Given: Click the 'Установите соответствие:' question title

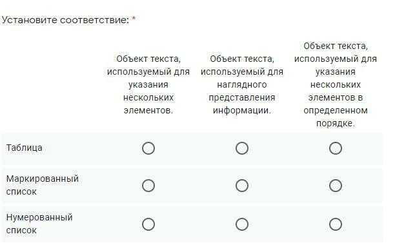Looking at the screenshot, I should pyautogui.click(x=65, y=20).
